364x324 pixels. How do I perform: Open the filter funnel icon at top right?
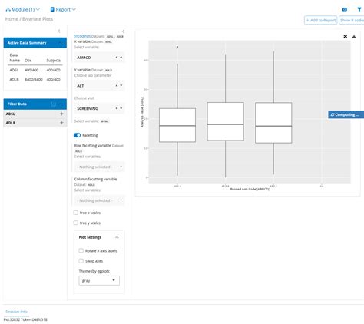click(359, 9)
